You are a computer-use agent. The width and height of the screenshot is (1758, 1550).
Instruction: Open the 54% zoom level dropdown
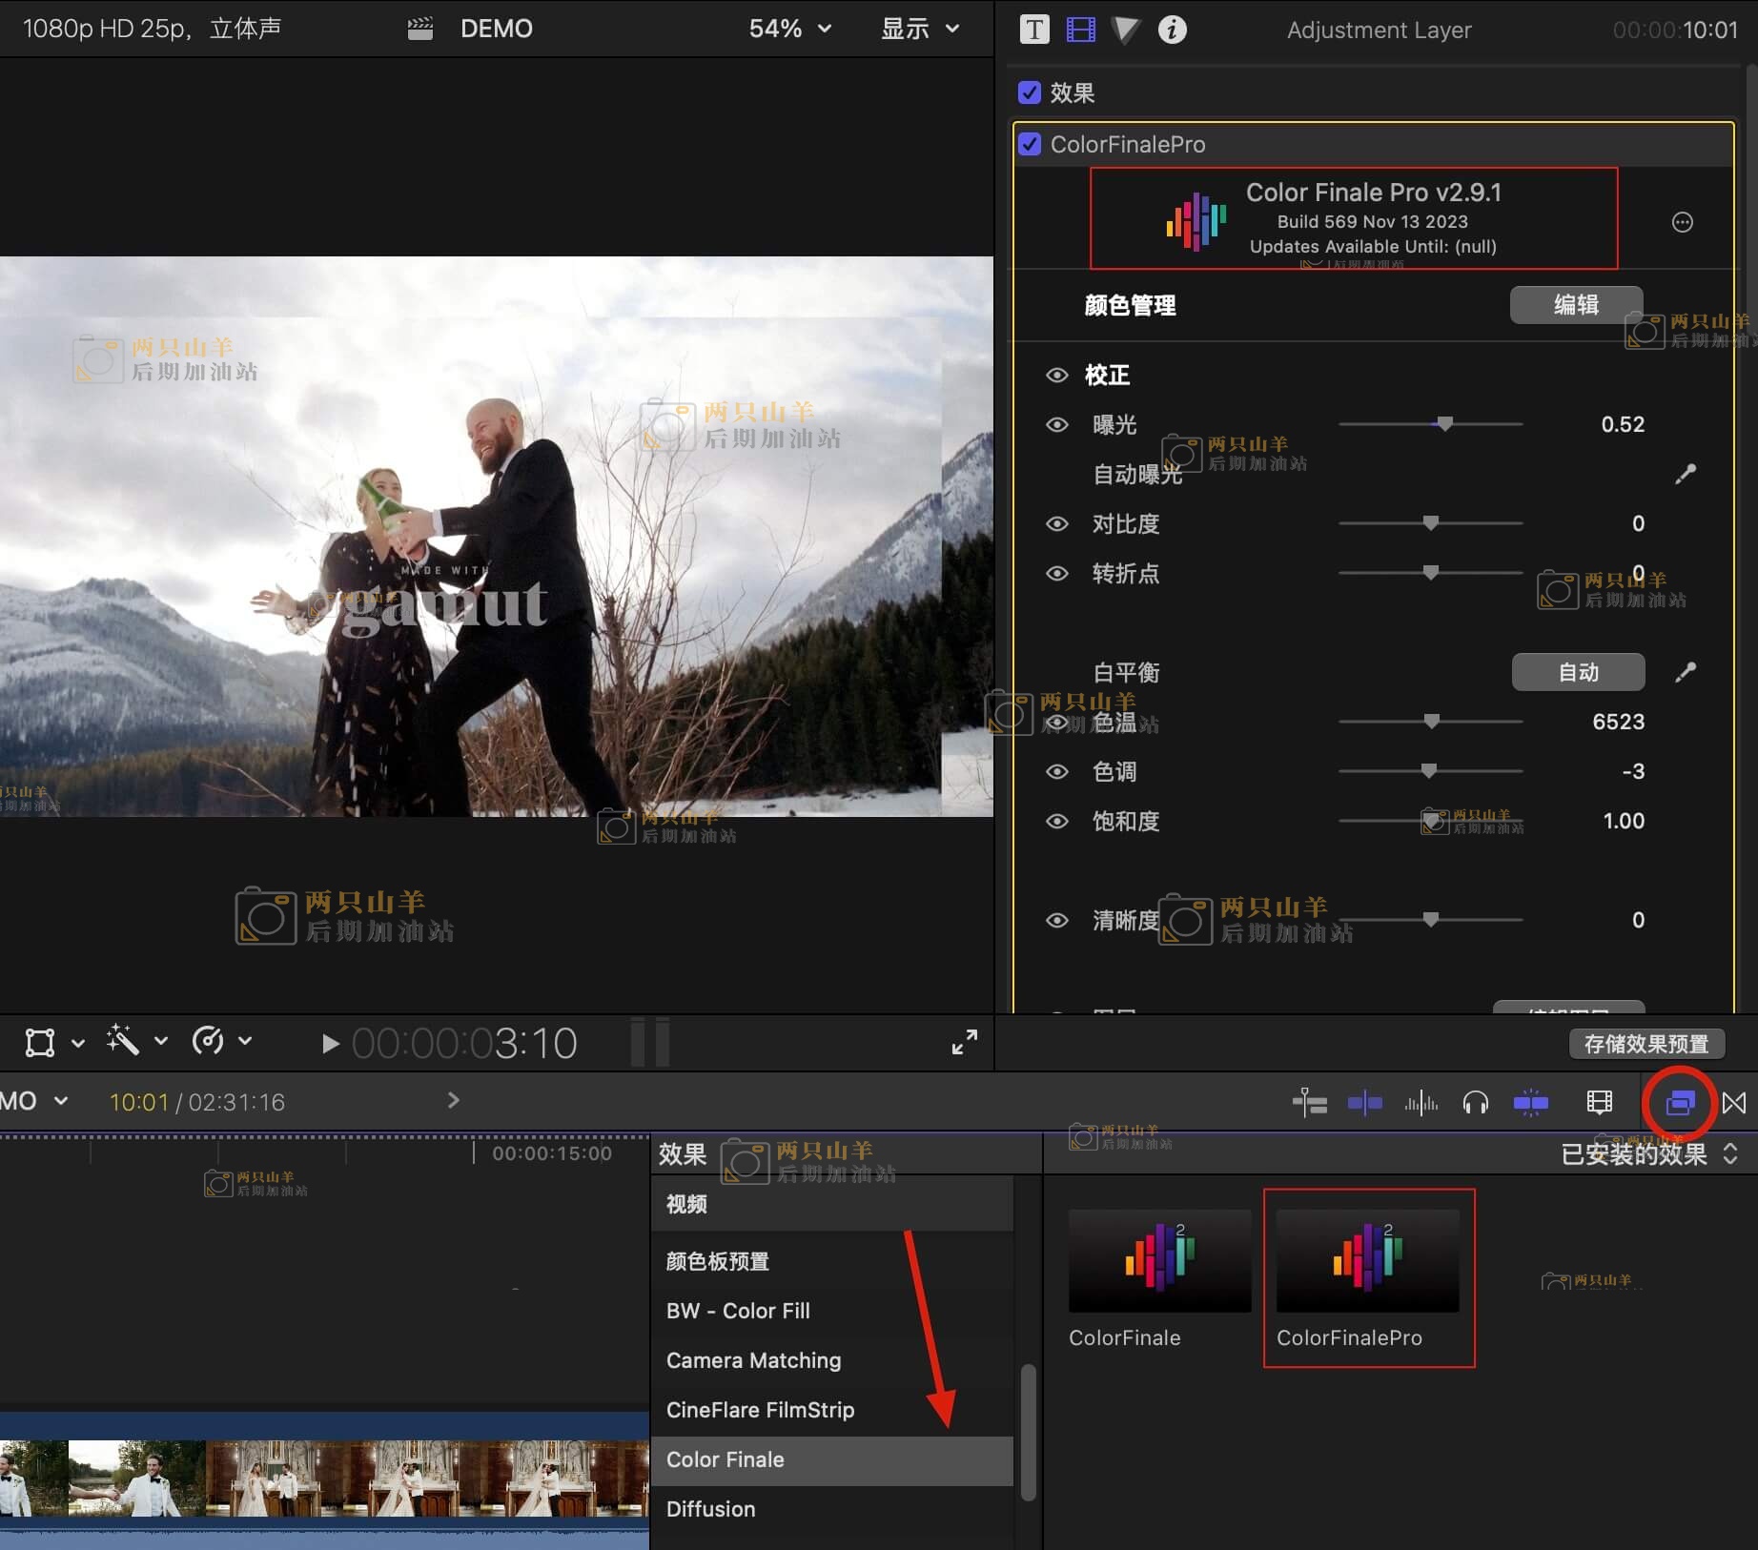pos(790,29)
